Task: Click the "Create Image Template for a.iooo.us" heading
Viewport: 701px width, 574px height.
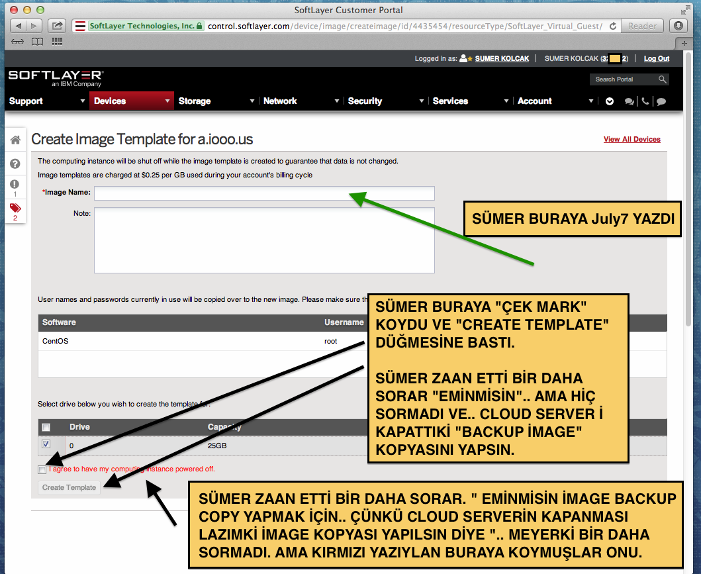Action: coord(142,140)
